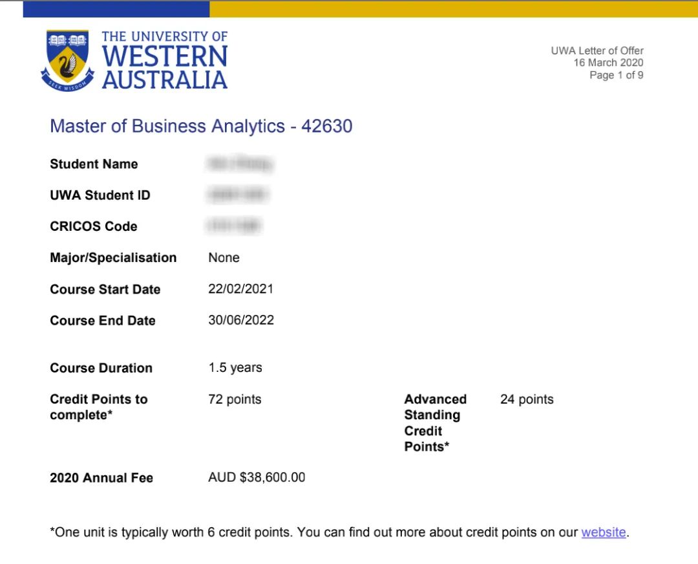Open the 'website' credit points link
698x564 pixels.
603,532
